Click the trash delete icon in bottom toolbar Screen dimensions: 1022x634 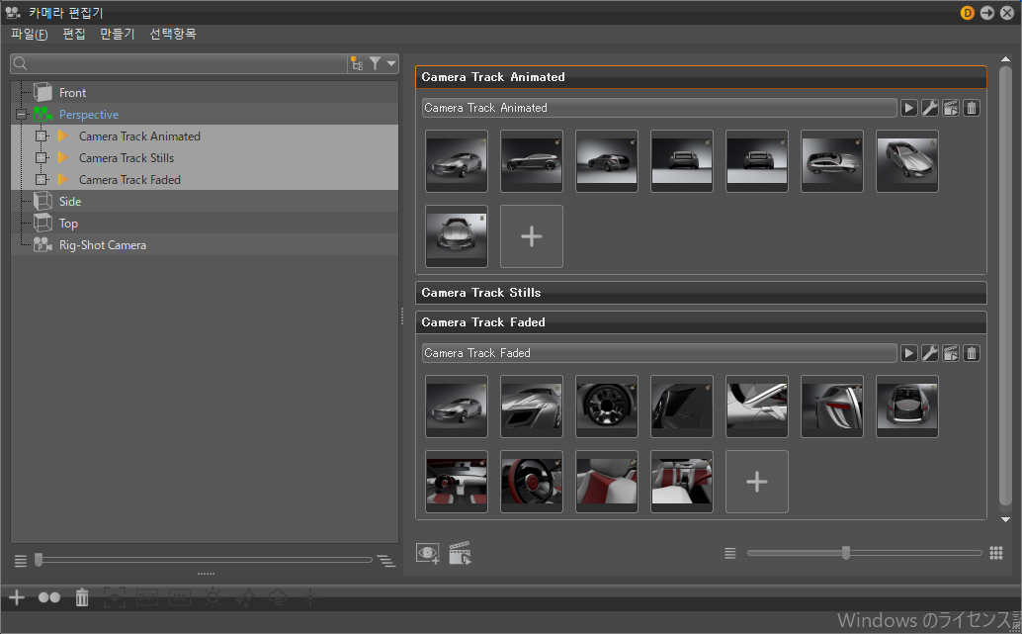[81, 596]
